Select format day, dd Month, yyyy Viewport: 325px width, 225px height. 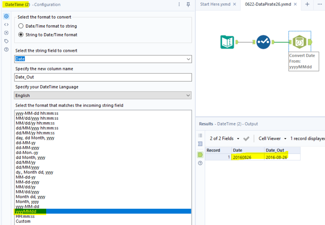coord(35,138)
